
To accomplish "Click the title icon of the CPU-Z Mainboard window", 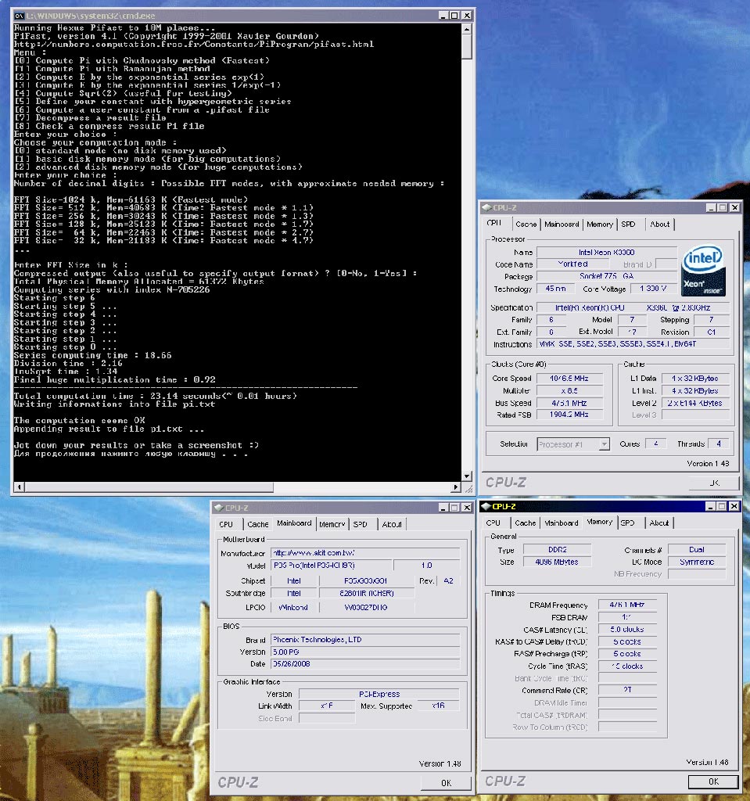I will (219, 508).
